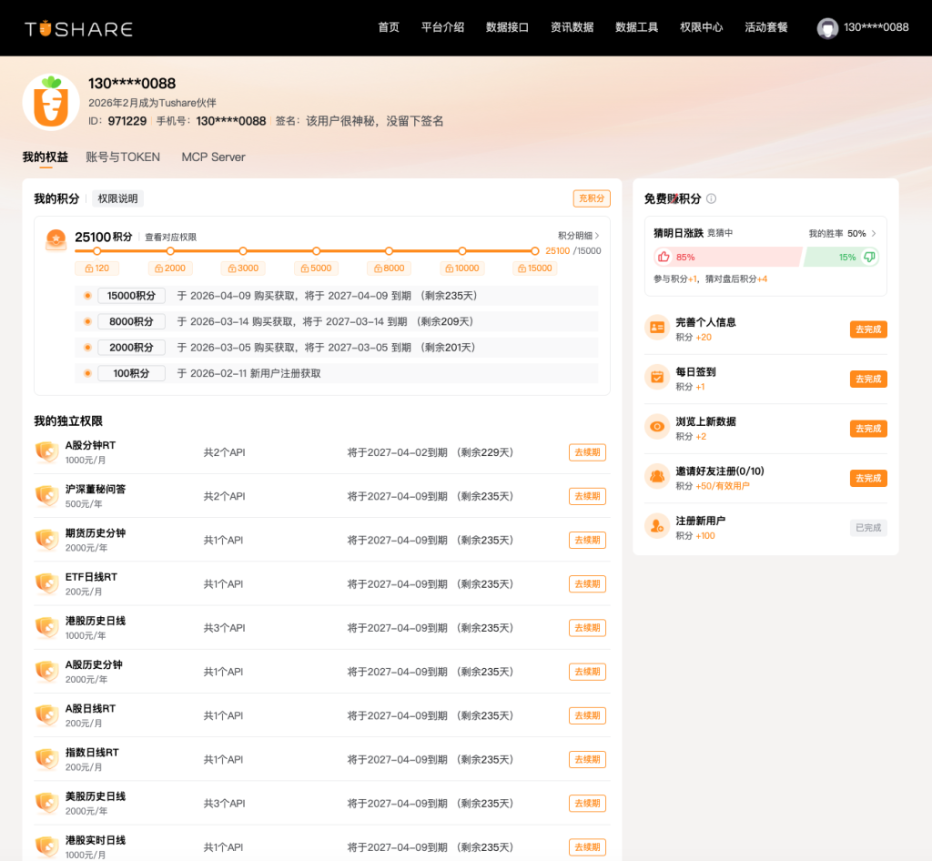Select the 我的权益 tab
This screenshot has width=932, height=861.
coord(46,157)
